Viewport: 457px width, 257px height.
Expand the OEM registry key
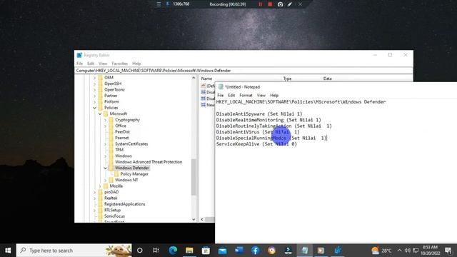click(94, 78)
